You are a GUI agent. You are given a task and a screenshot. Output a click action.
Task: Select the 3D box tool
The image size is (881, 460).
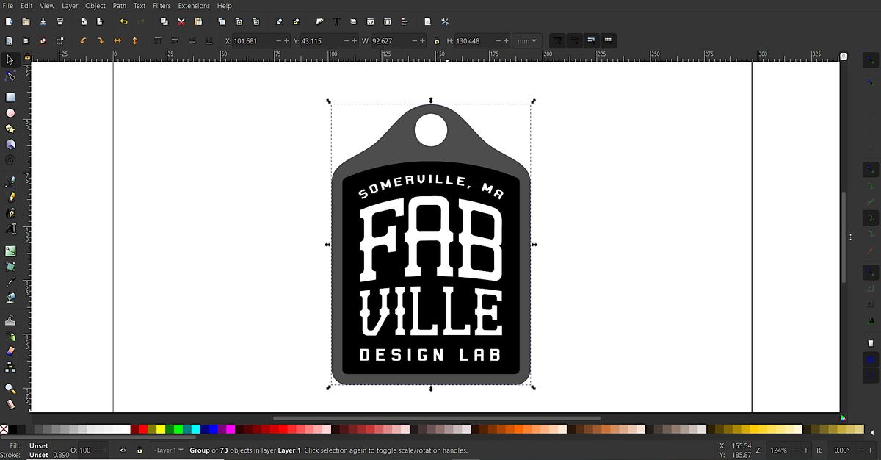10,145
